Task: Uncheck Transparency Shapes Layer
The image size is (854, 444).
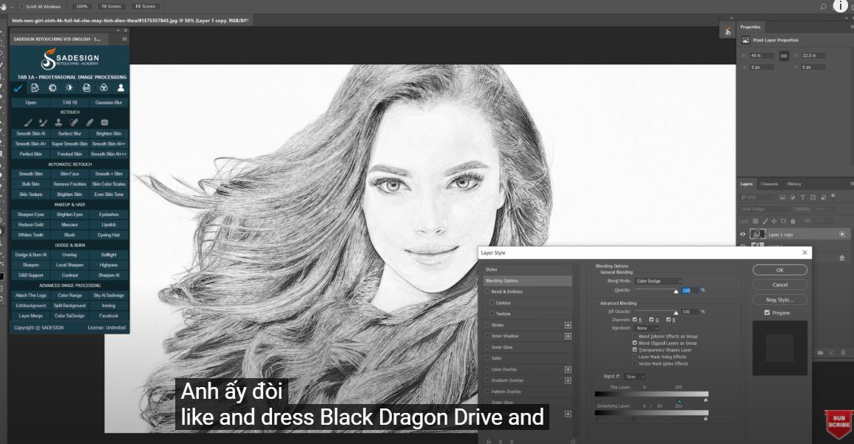Action: 634,350
